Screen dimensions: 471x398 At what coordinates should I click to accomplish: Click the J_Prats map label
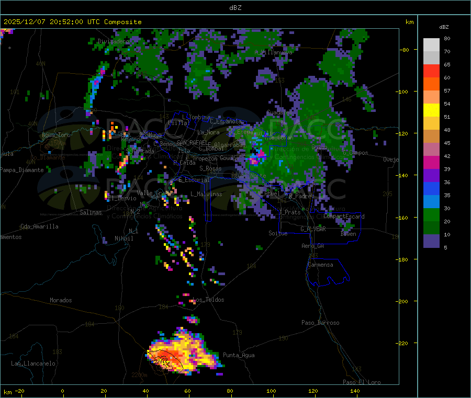(290, 212)
